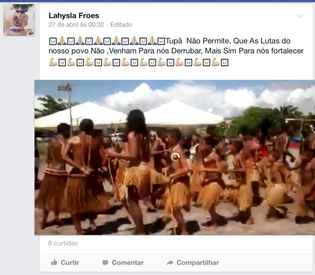Tap the Compartilhar label to share

198,262
